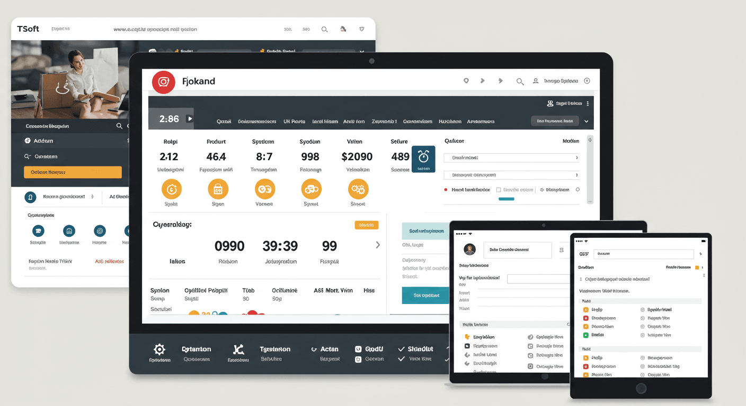
Task: Click the account icon in dark navigation bar
Action: [550, 104]
